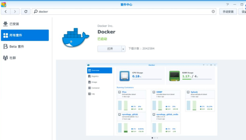The height and width of the screenshot is (140, 246).
Task: Click the 下载计数 download count text
Action: pos(141,49)
